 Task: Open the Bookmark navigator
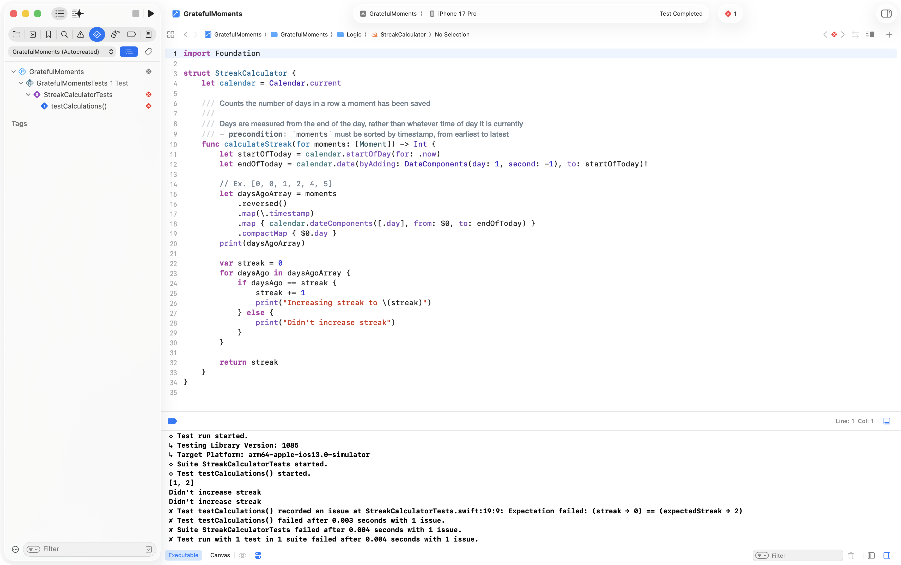[x=48, y=34]
